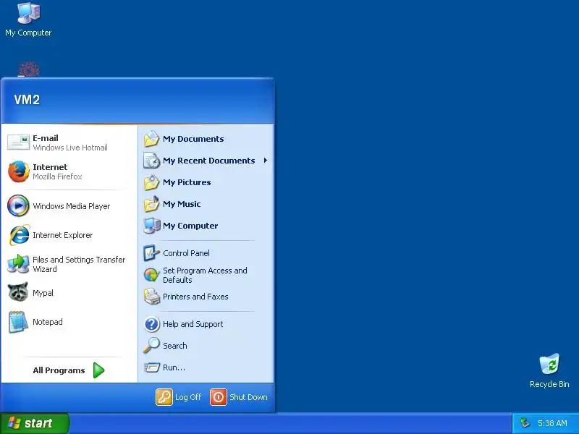Viewport: 579px width, 434px height.
Task: Click the Run... icon
Action: point(151,367)
